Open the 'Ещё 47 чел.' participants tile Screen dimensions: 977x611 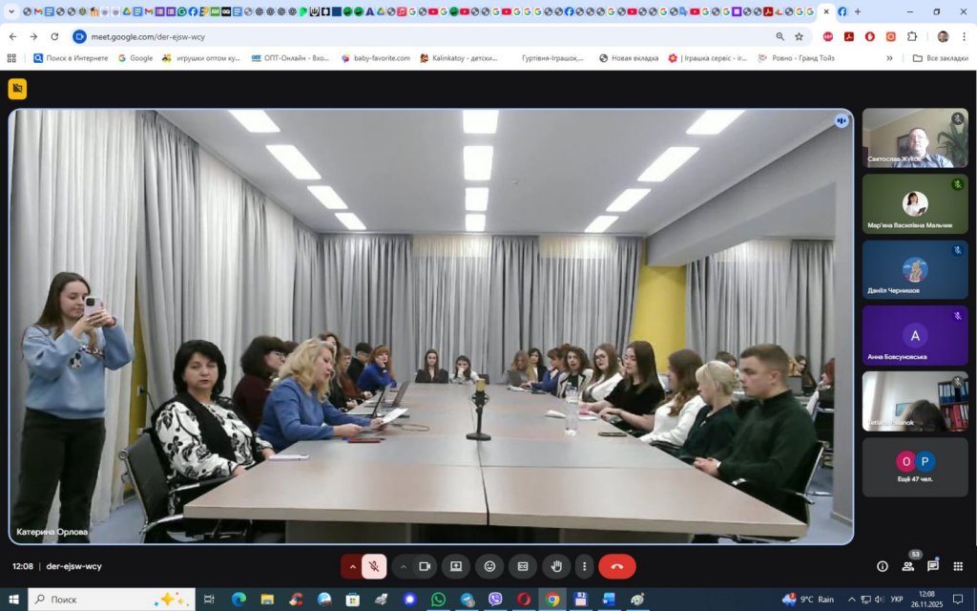915,467
